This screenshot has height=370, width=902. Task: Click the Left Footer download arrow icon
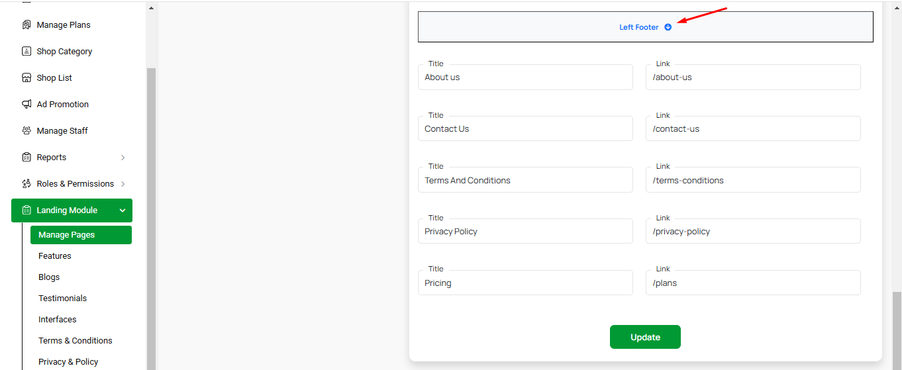click(668, 27)
